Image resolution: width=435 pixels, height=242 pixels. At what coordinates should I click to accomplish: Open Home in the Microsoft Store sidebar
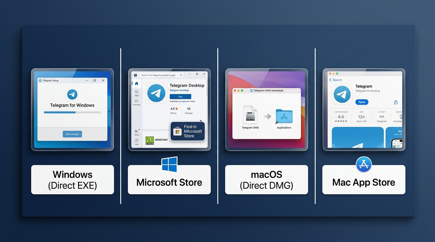137,84
